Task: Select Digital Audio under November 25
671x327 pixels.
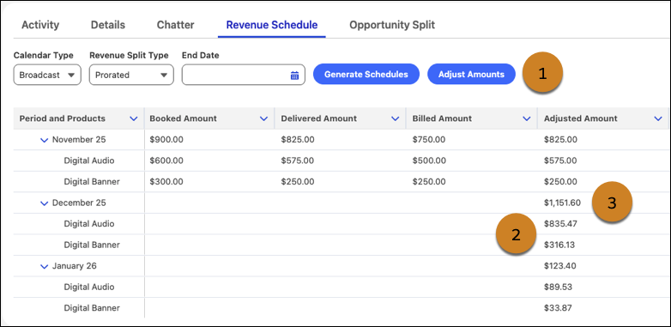Action: 89,160
